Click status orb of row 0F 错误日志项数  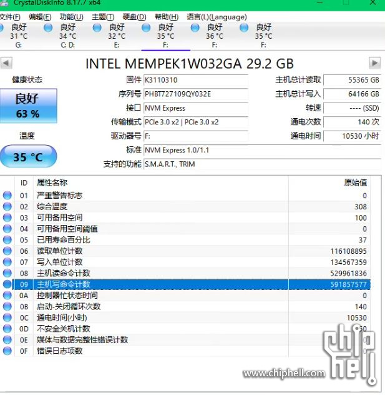pyautogui.click(x=7, y=351)
